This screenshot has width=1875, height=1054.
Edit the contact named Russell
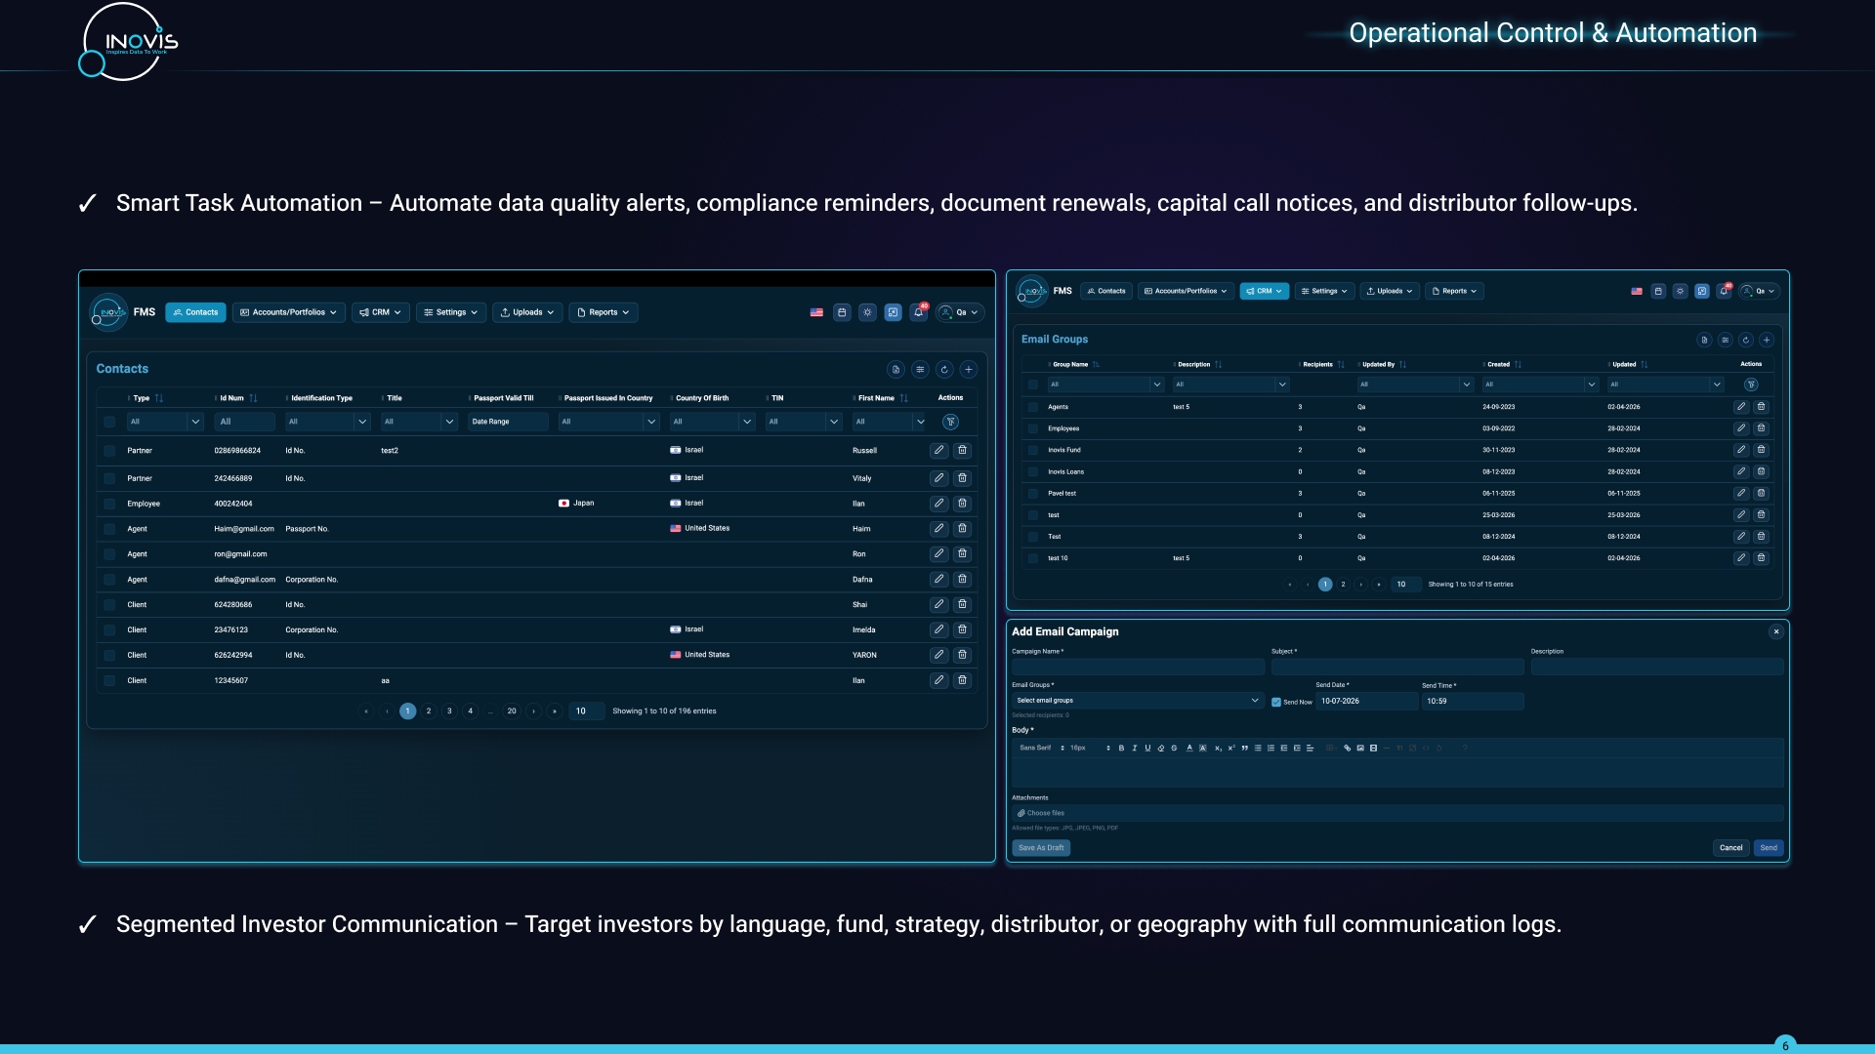[938, 451]
